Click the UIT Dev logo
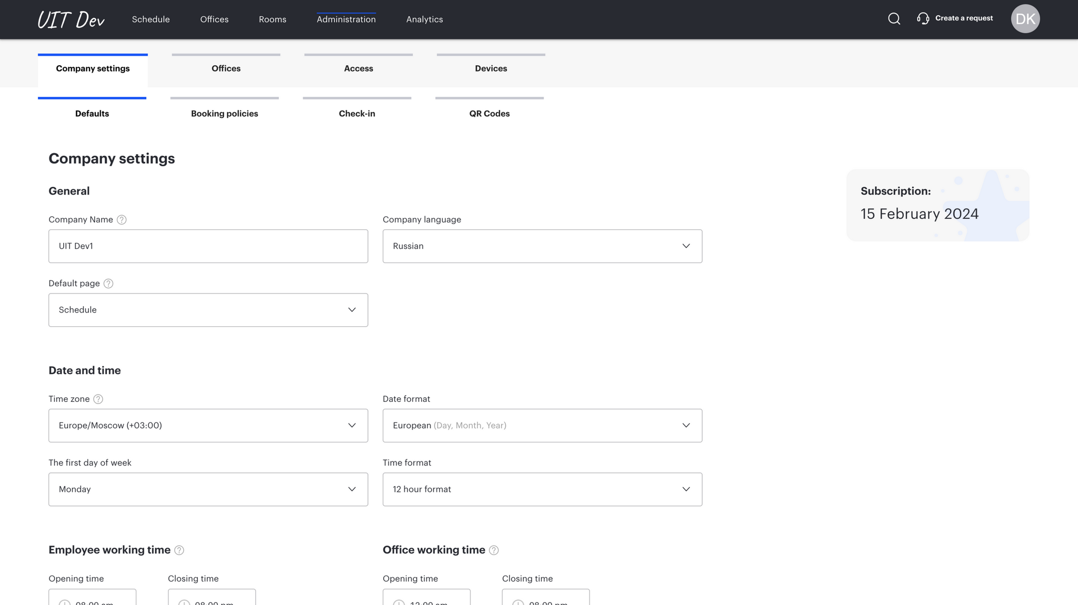1078x605 pixels. (71, 20)
